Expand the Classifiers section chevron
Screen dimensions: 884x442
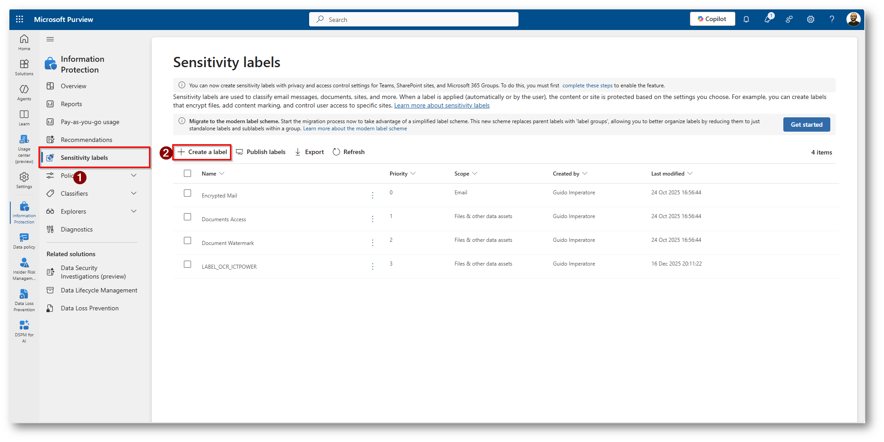tap(134, 193)
